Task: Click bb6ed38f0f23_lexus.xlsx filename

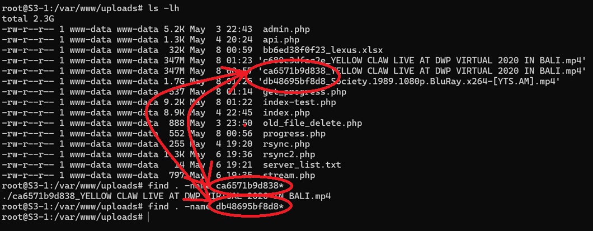Action: pyautogui.click(x=323, y=50)
